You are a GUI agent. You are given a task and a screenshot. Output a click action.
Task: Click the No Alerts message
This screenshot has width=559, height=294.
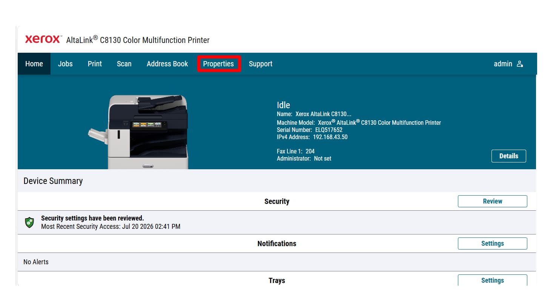(36, 262)
